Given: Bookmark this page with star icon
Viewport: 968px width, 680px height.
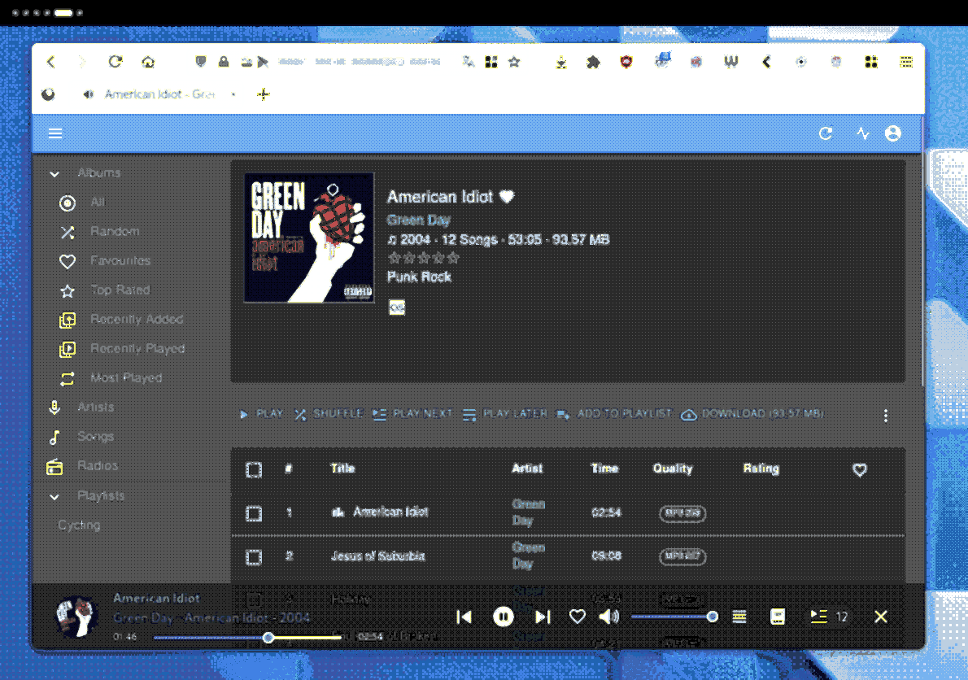Looking at the screenshot, I should 514,62.
